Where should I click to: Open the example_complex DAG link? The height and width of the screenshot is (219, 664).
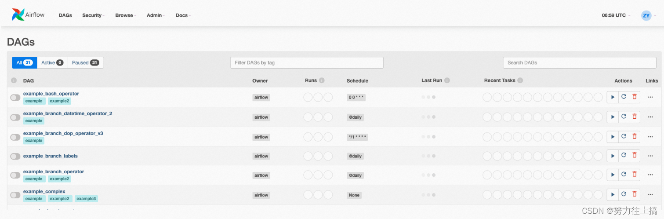pos(44,191)
